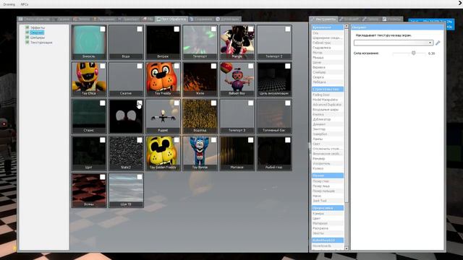The height and width of the screenshot is (260, 463).
Task: Open the NPCs menu
Action: [25, 4]
